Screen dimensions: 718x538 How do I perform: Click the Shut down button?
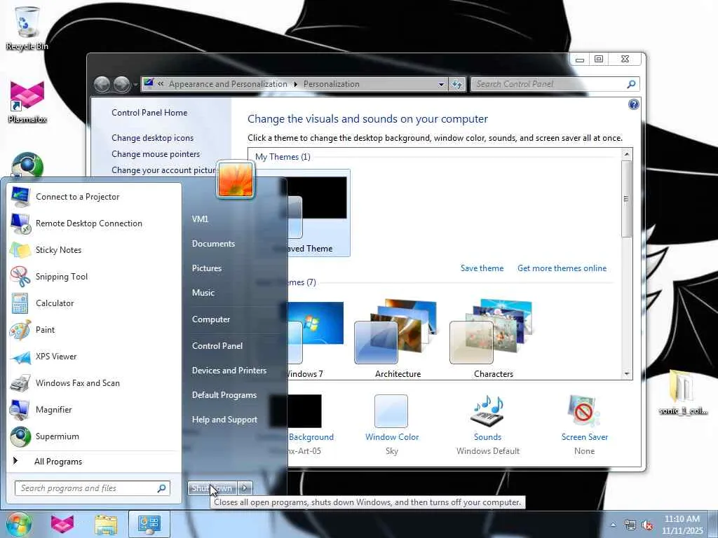coord(212,488)
